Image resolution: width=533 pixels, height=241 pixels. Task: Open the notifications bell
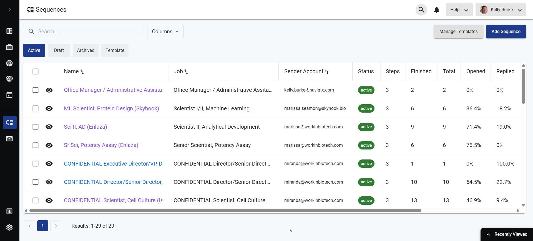(436, 10)
